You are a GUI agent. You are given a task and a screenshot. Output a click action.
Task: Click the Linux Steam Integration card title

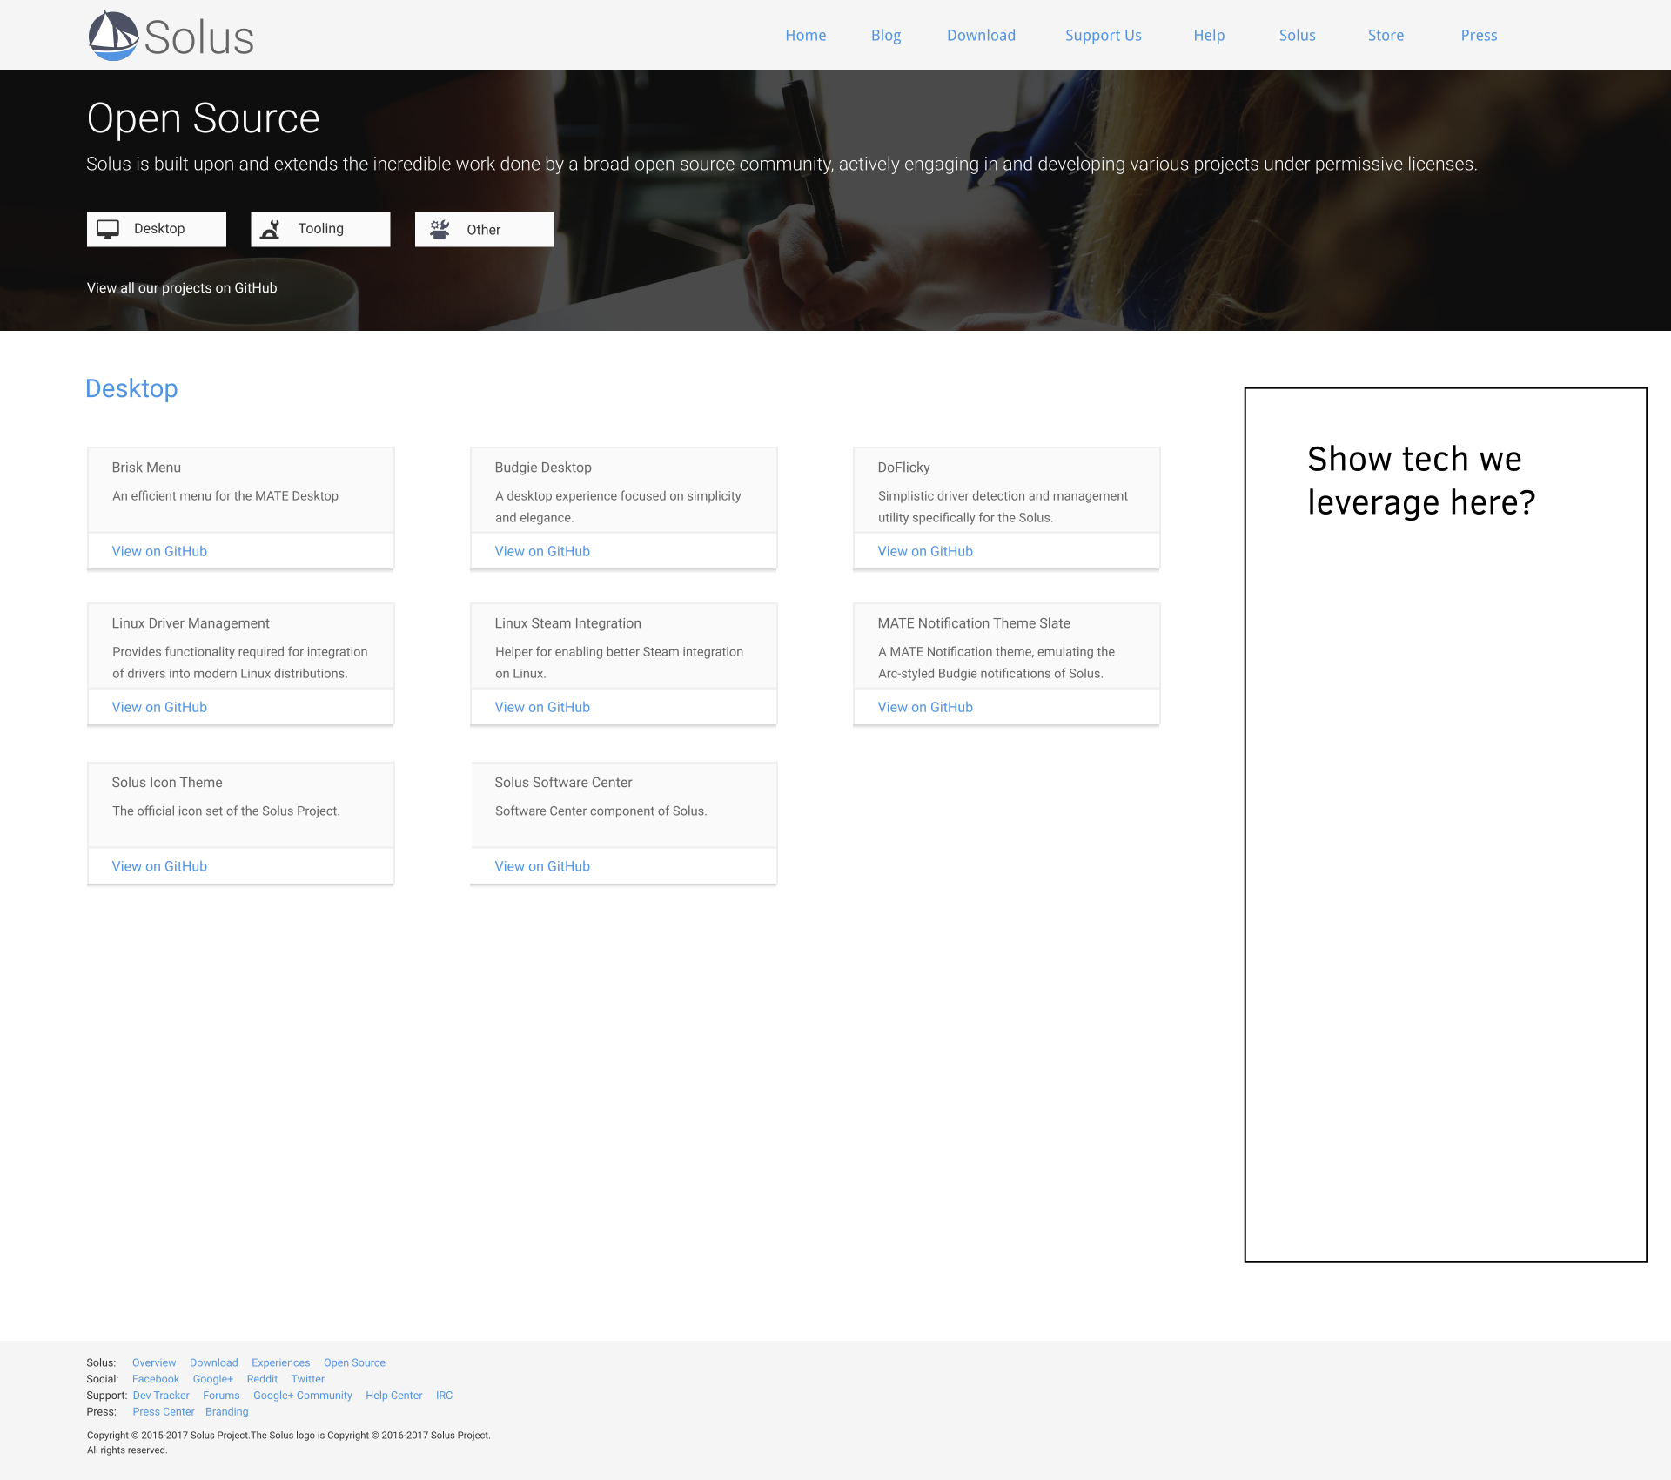(x=567, y=623)
